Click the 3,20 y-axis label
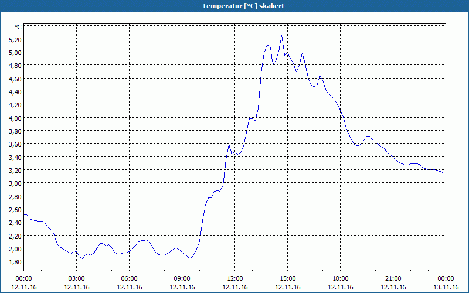Viewport: 469px width, 293px height. point(16,171)
